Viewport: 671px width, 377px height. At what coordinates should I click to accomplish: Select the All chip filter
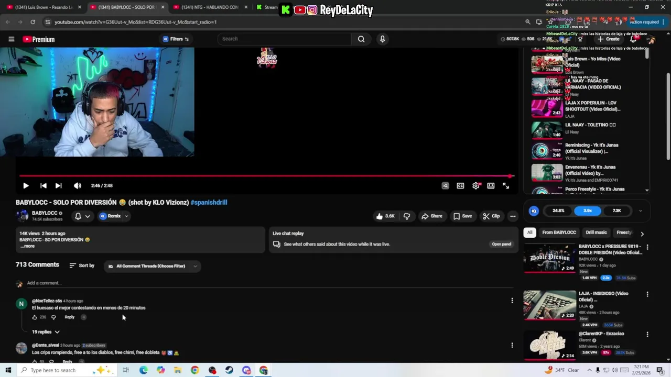click(x=529, y=232)
